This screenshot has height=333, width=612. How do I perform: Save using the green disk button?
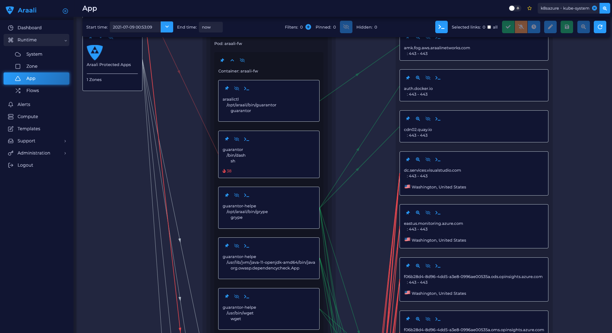point(567,27)
